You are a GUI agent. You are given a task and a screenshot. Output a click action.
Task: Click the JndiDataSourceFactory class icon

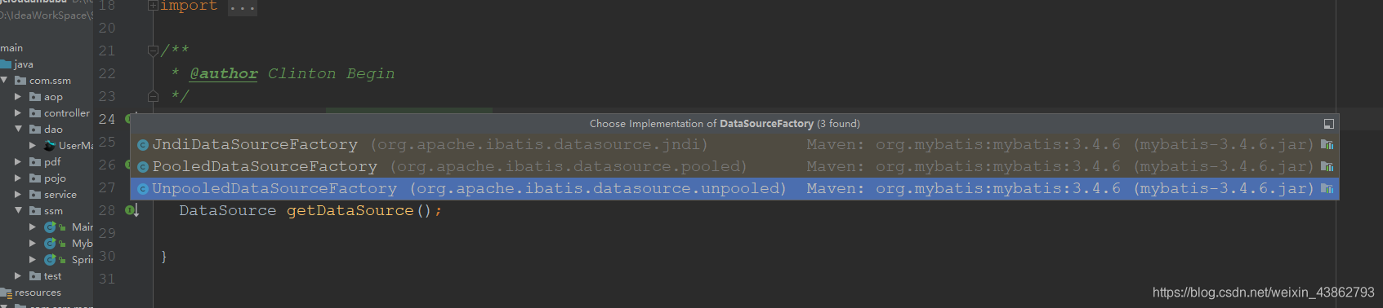pos(142,145)
